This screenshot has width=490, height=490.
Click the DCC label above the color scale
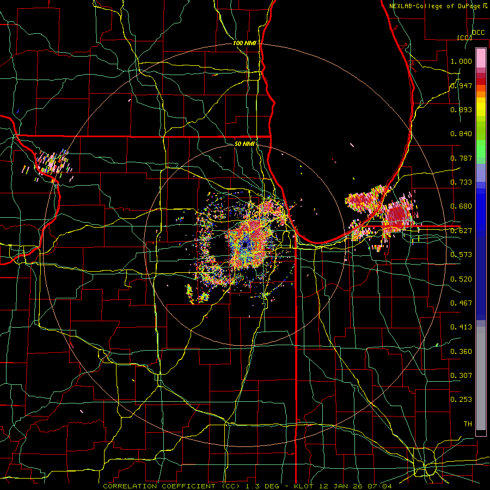point(478,33)
